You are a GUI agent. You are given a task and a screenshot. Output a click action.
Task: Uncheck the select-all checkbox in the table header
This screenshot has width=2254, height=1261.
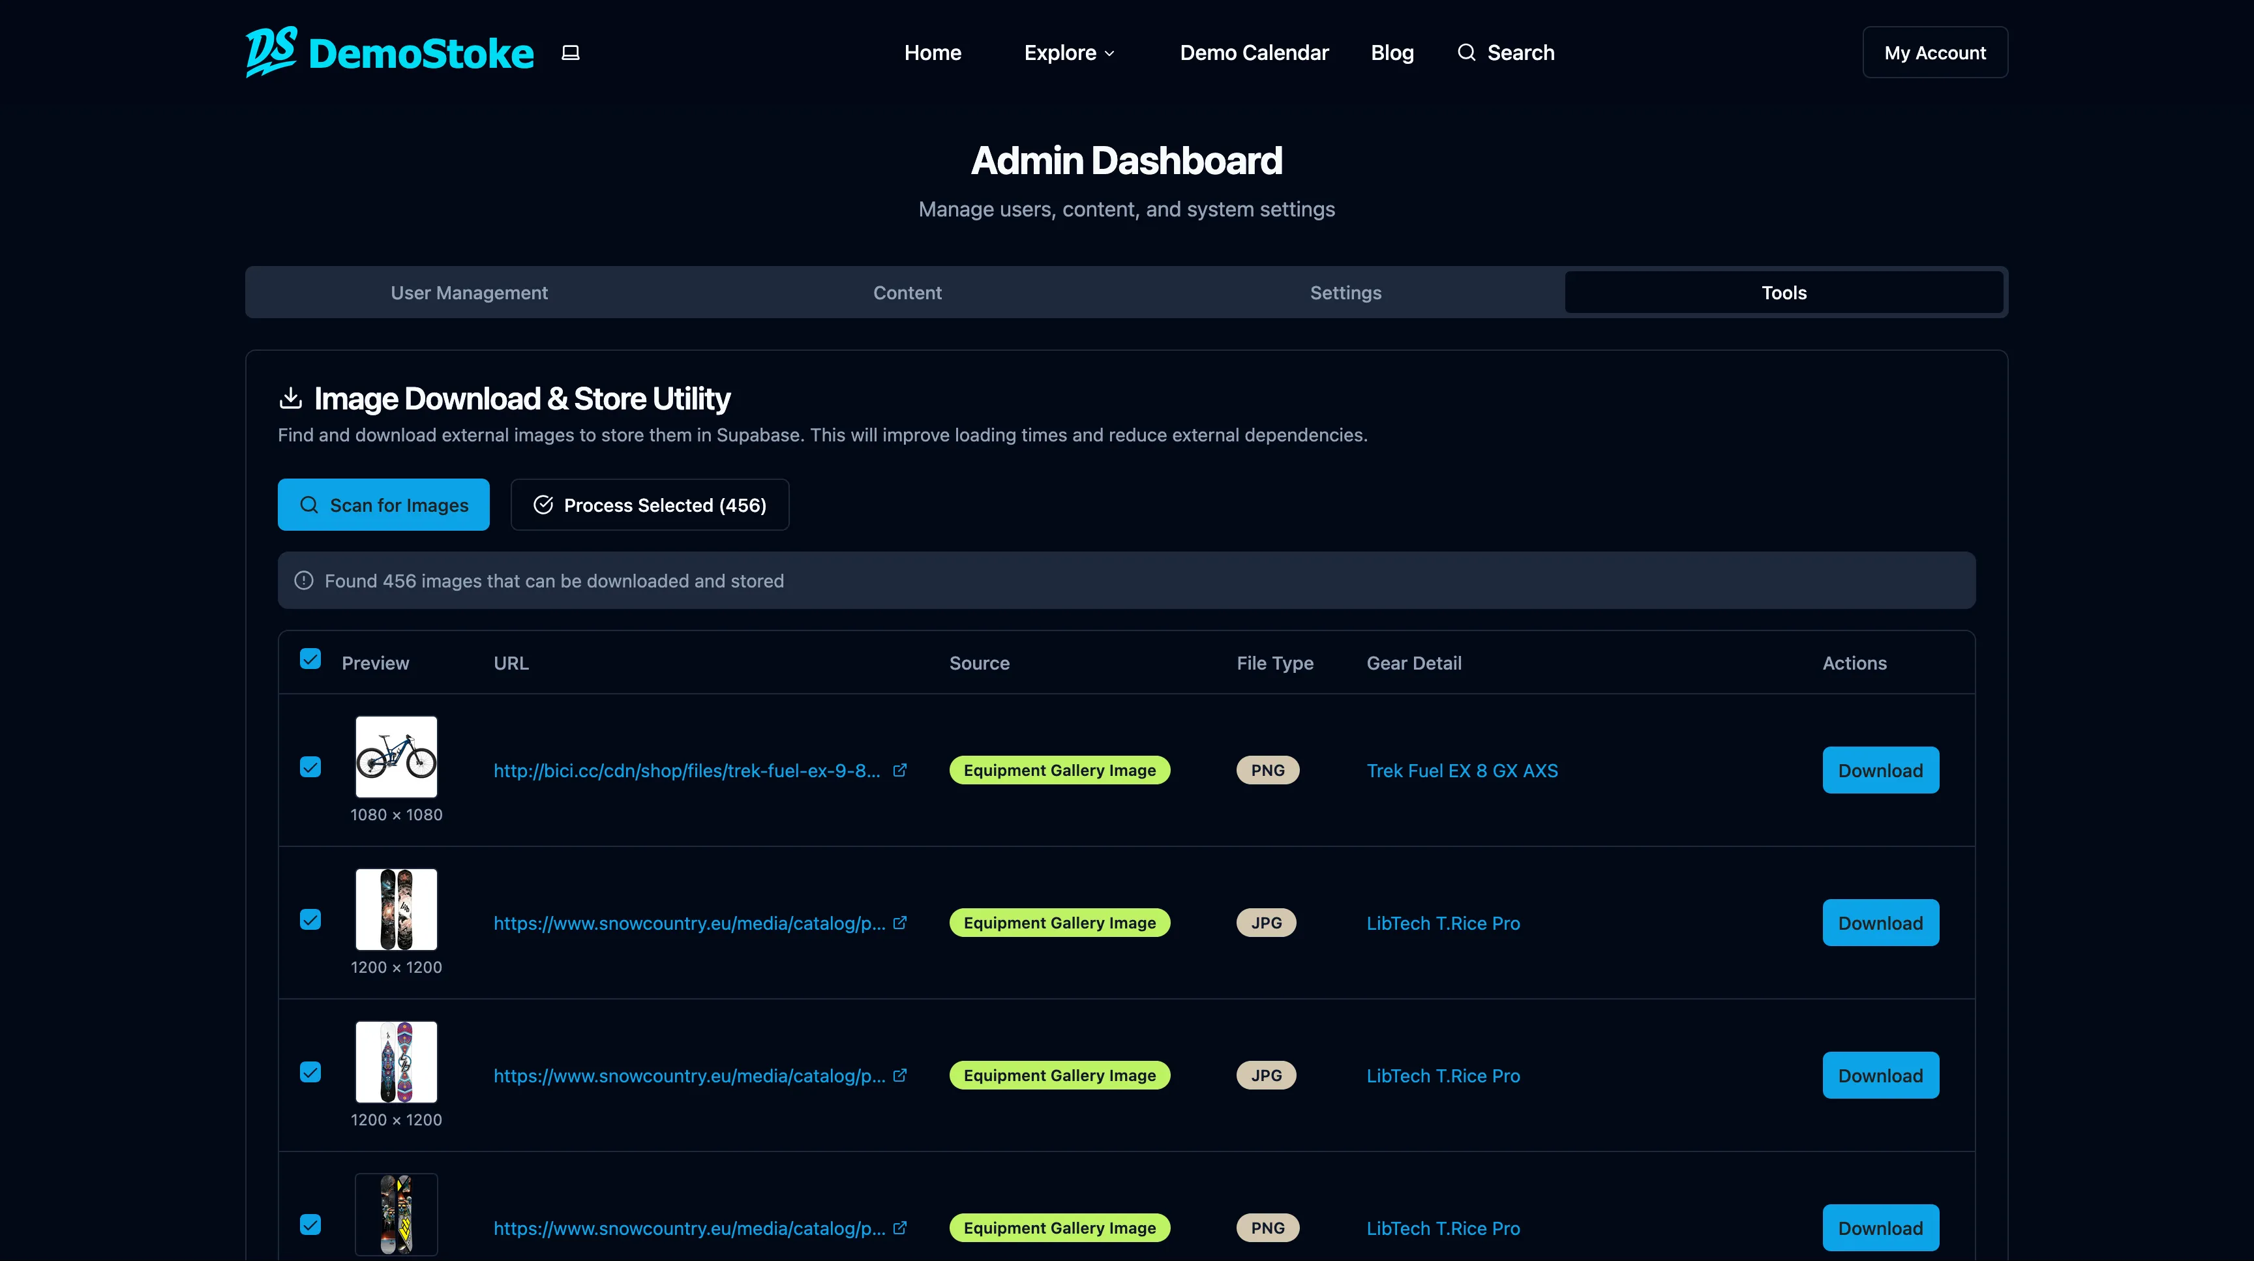(310, 659)
